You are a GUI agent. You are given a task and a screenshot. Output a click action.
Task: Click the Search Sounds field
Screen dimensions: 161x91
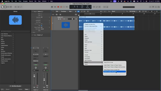point(15,31)
